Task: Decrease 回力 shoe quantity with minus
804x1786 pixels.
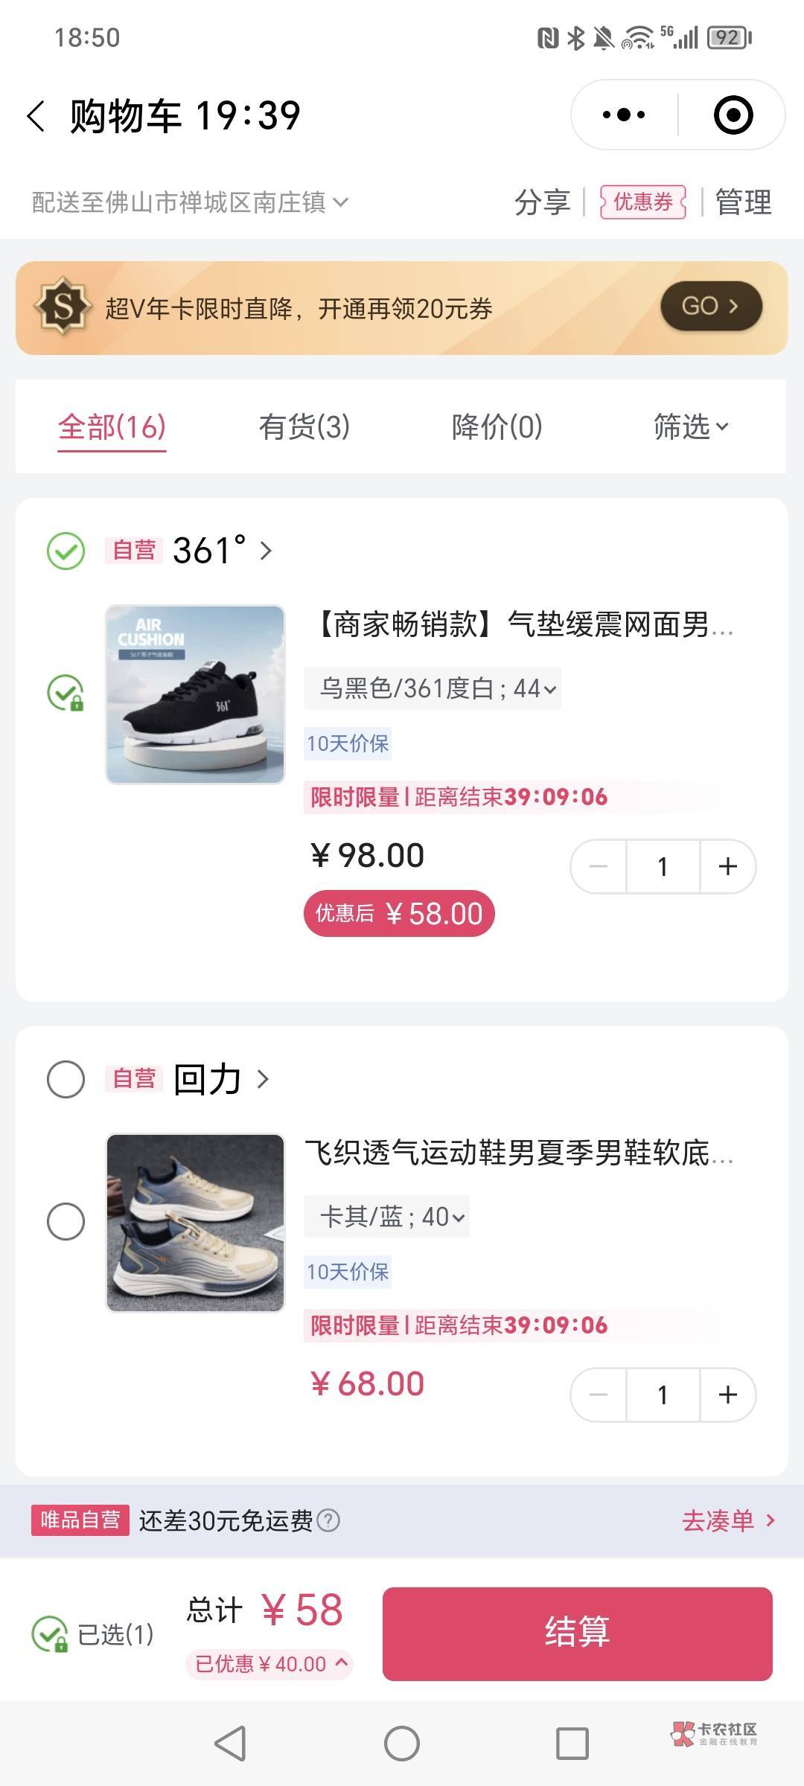Action: pyautogui.click(x=599, y=1395)
